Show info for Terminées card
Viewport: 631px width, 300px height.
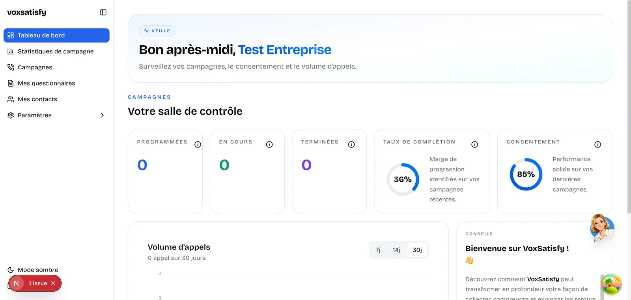pyautogui.click(x=351, y=145)
